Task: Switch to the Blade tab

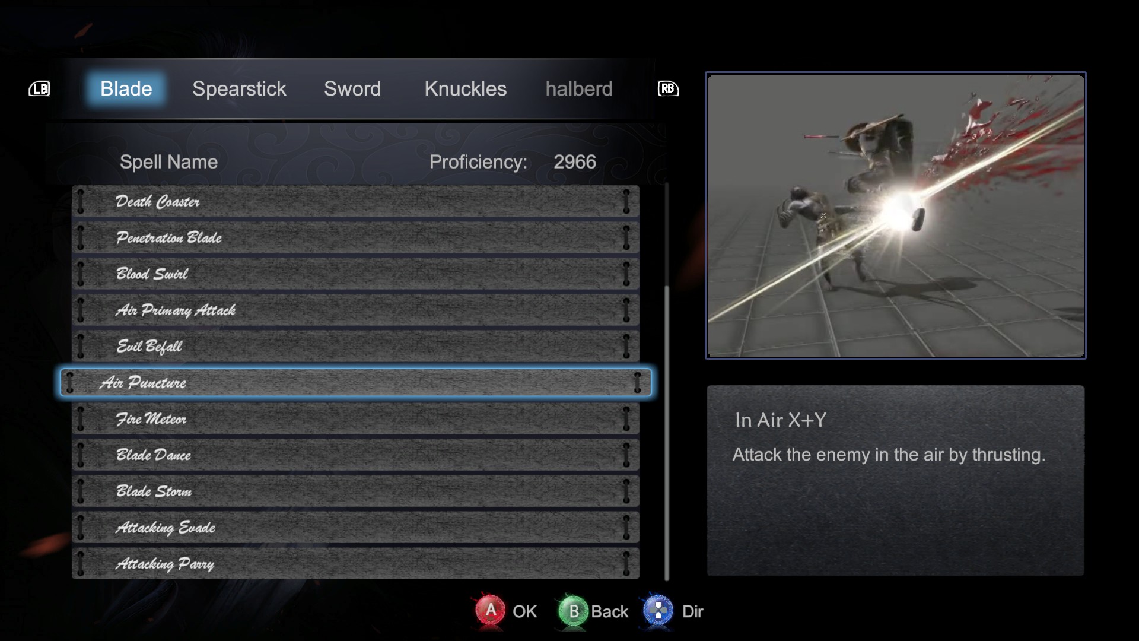Action: [x=126, y=89]
